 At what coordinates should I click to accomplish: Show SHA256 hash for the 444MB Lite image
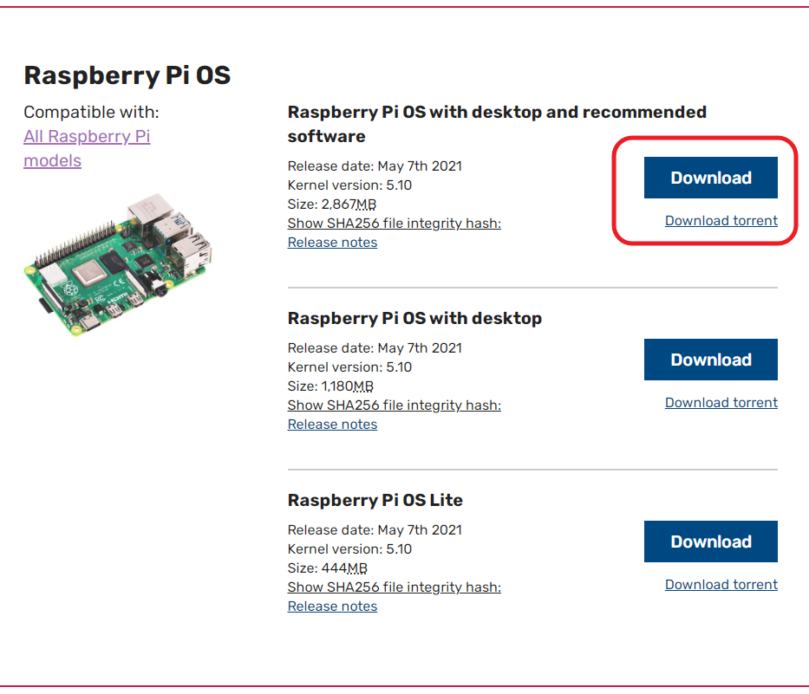tap(395, 587)
